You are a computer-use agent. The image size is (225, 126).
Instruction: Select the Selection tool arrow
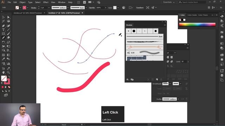coord(4,17)
